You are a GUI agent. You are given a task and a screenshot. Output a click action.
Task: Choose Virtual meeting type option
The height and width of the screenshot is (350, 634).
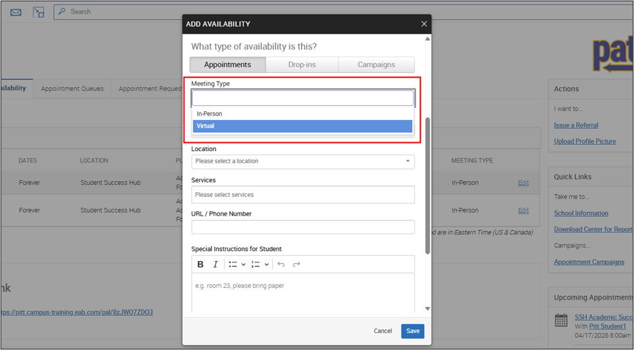303,126
